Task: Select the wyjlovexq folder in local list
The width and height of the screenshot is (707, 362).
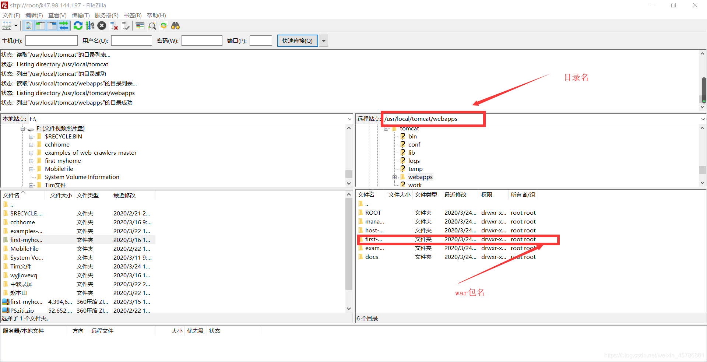Action: [x=78, y=275]
